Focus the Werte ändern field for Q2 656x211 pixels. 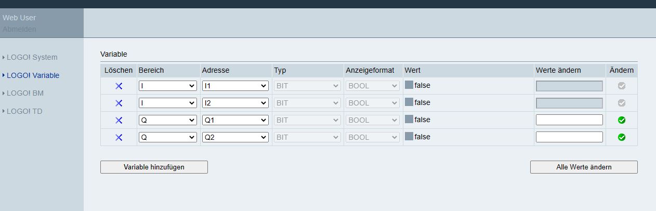tap(569, 137)
